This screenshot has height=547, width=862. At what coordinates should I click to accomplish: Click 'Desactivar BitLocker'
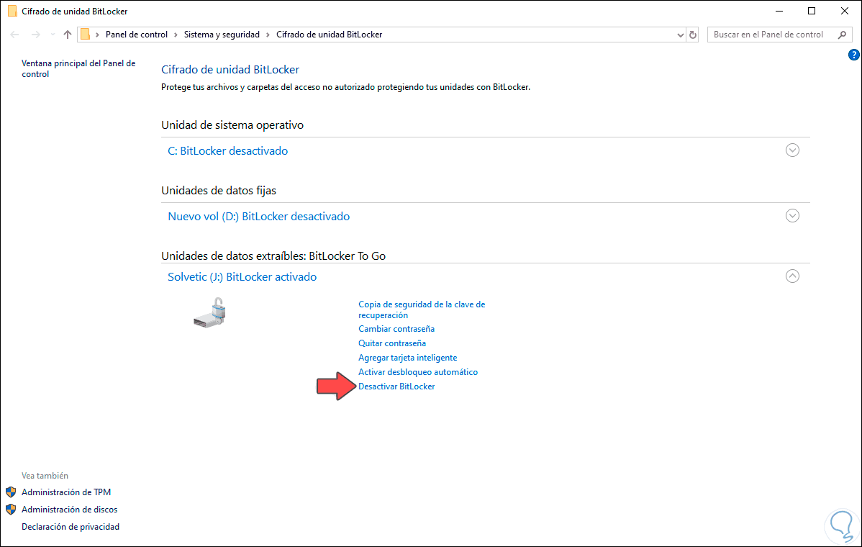point(396,386)
